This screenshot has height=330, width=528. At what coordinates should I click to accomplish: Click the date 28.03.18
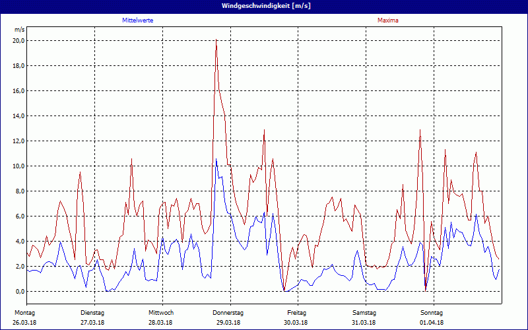point(160,323)
